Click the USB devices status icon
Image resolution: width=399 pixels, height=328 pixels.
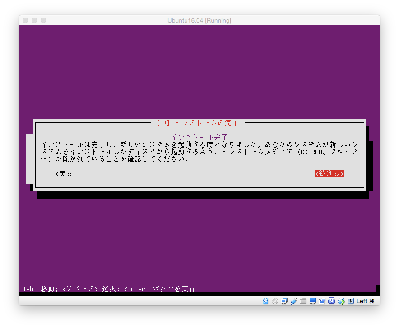[294, 301]
